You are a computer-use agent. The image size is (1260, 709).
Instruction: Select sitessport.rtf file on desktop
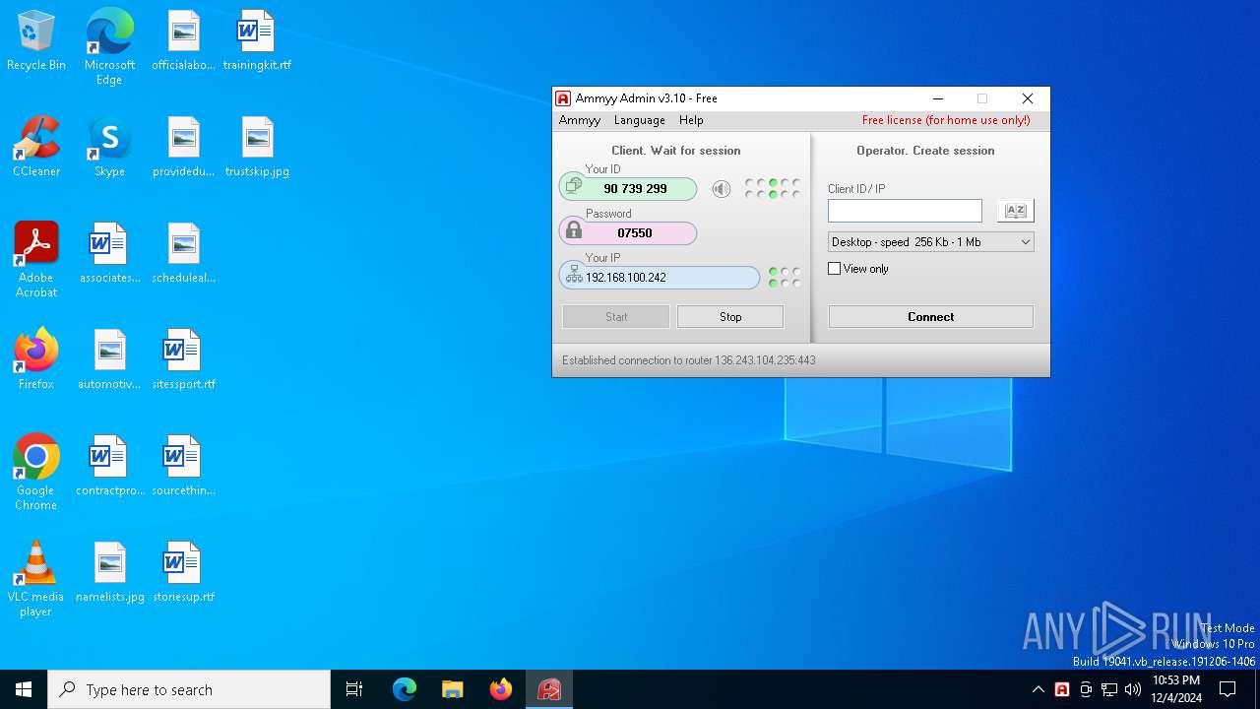pyautogui.click(x=183, y=358)
